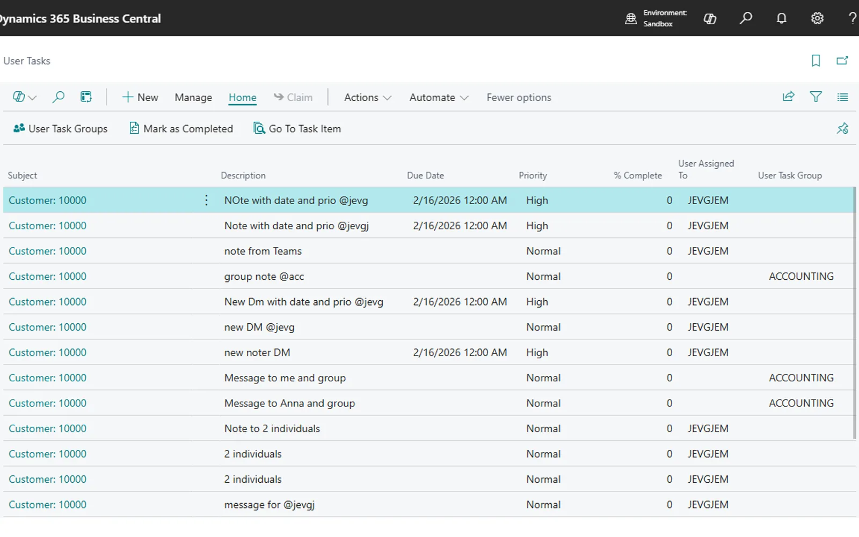Sort by the Subject column header

23,175
